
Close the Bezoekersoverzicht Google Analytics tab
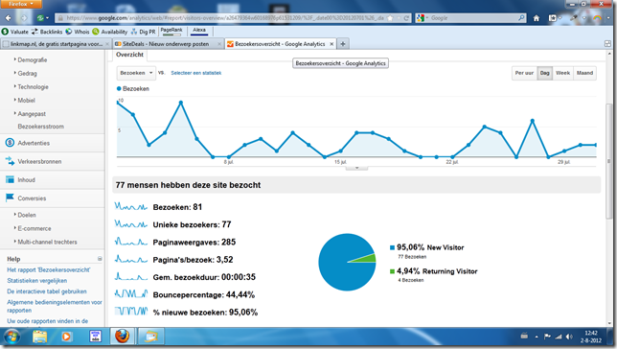[331, 44]
